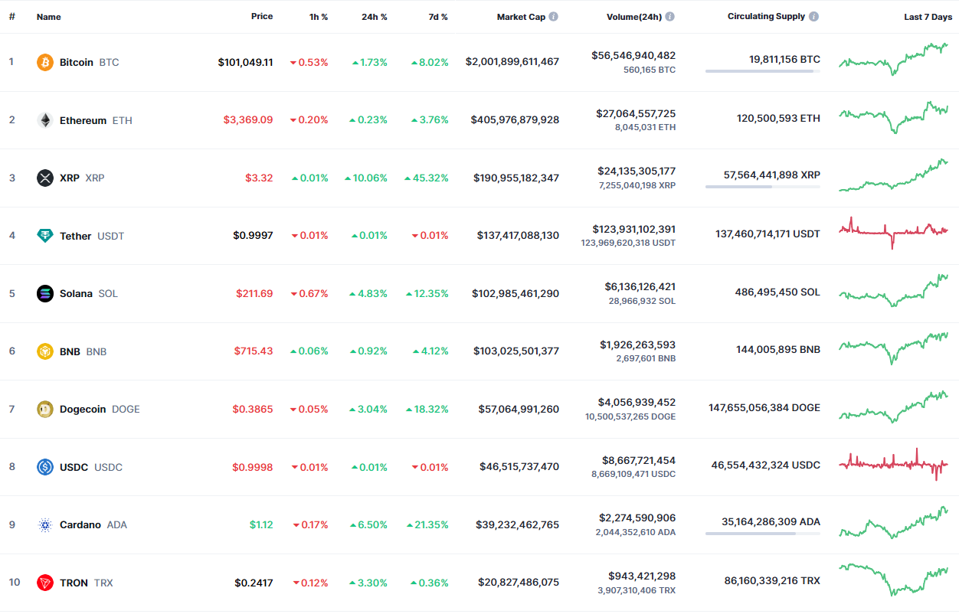The image size is (959, 614).
Task: Click Bitcoin price $101,049.11
Action: coord(245,62)
